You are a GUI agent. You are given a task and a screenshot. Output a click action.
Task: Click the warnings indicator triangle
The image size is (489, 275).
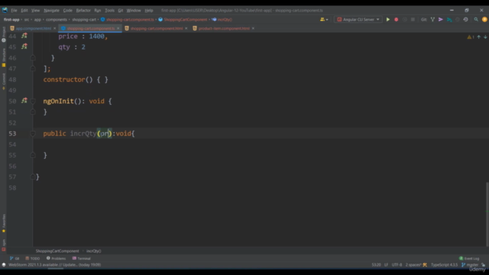pyautogui.click(x=471, y=37)
